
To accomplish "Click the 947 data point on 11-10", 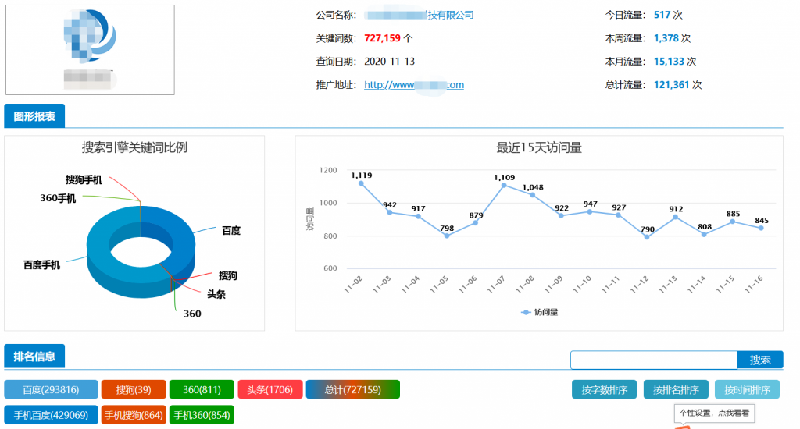I will (x=590, y=211).
